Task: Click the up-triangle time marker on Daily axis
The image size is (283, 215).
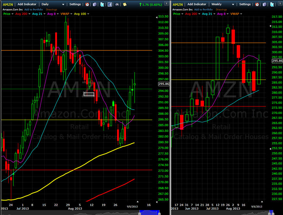Action: (138, 202)
